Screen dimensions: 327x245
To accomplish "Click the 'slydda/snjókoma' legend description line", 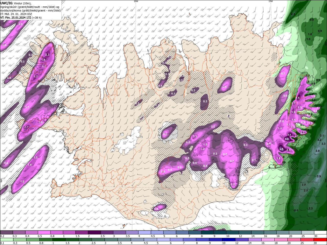I will coord(30,10).
